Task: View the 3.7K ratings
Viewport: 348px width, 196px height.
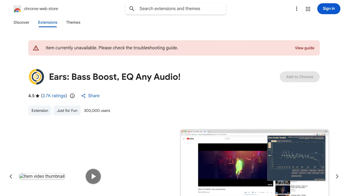Action: click(x=54, y=96)
